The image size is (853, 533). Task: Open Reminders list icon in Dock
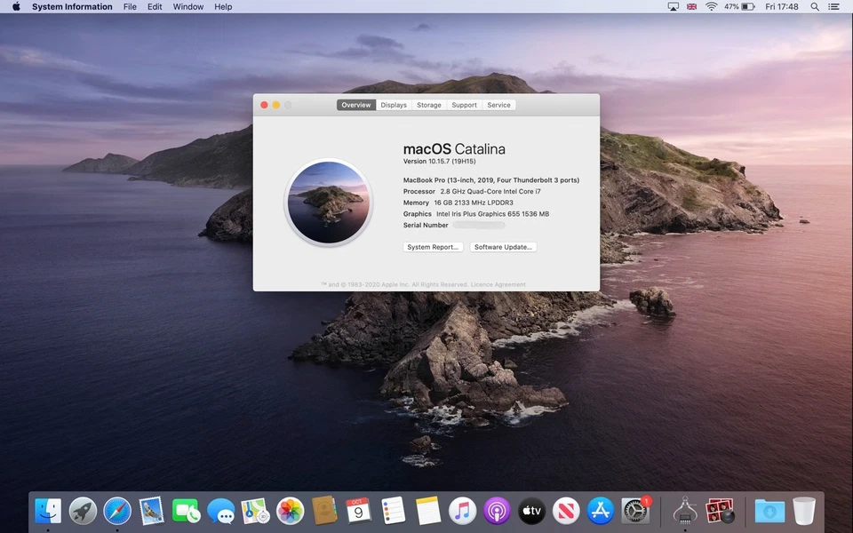coord(394,512)
